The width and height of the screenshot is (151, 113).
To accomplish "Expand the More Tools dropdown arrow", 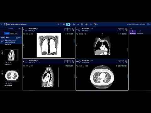I will 97,24.
